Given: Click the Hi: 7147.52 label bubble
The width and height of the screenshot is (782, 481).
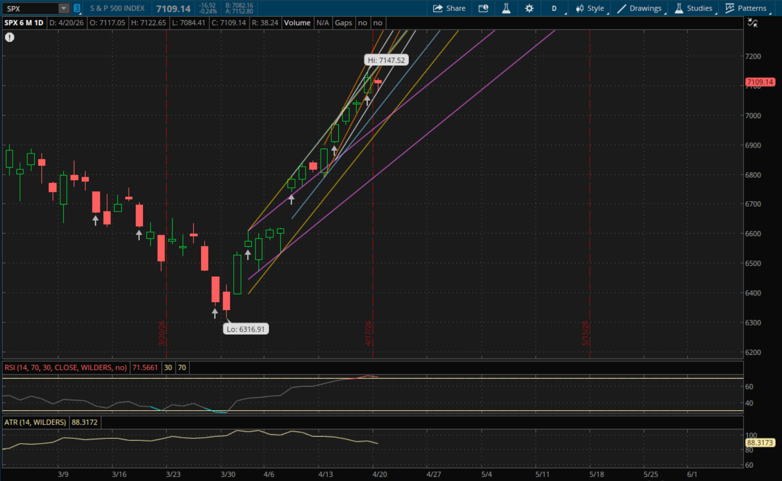Looking at the screenshot, I should 386,60.
